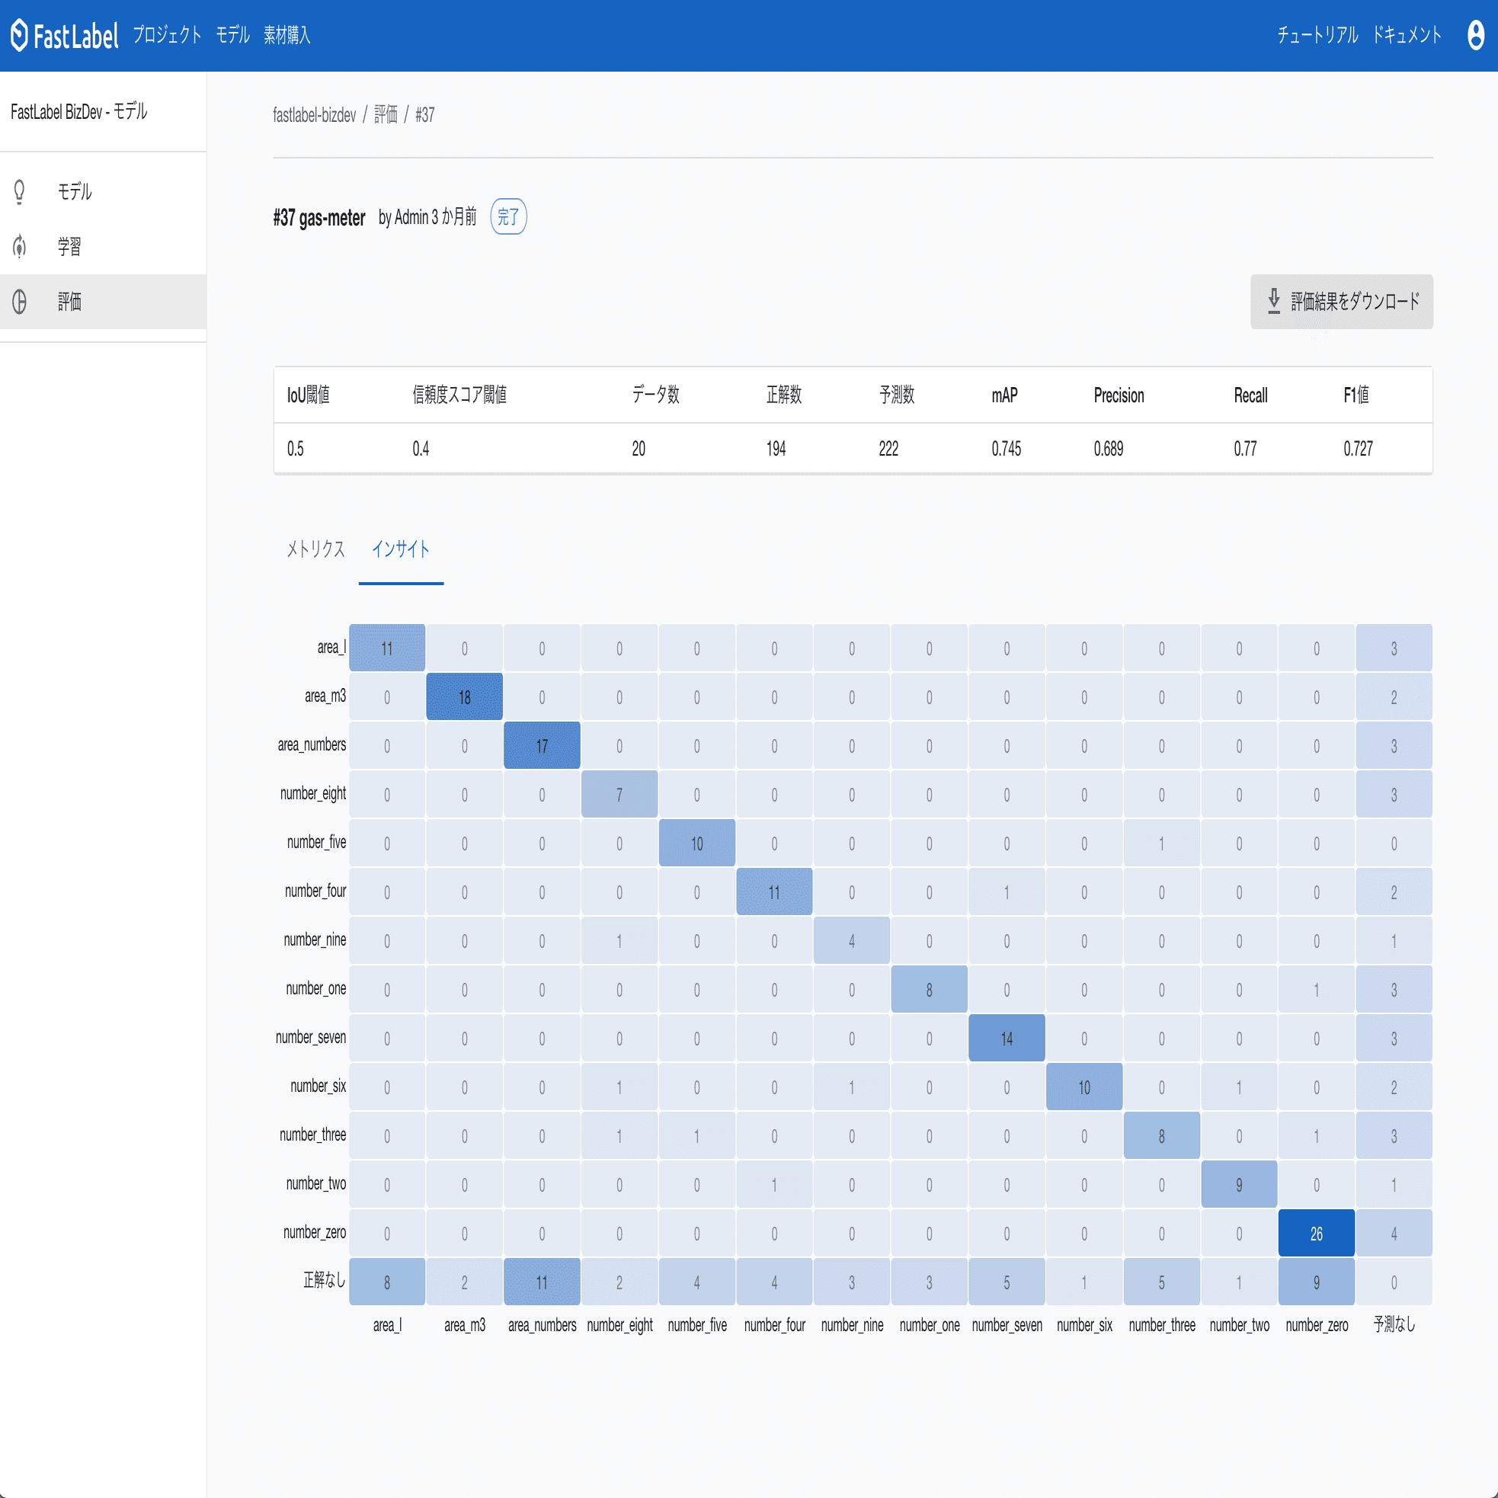Open the user account avatar icon

(x=1475, y=35)
